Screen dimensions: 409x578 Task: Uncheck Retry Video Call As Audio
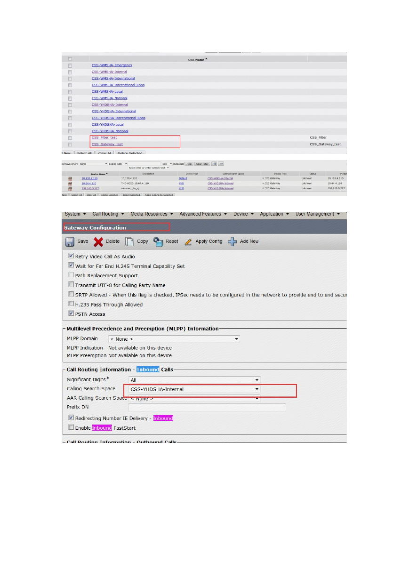71,257
